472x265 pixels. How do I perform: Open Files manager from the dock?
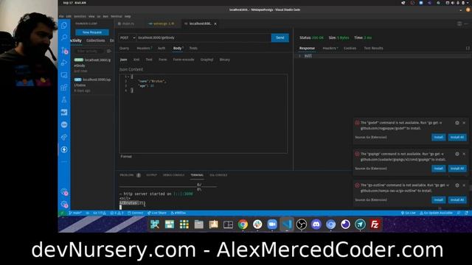(x=198, y=225)
